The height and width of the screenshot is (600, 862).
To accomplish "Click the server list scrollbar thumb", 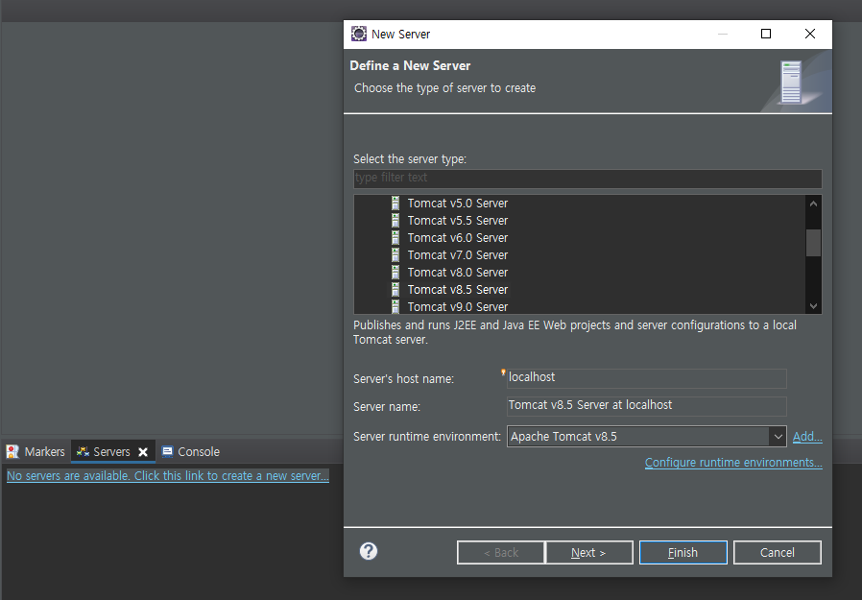I will (814, 243).
